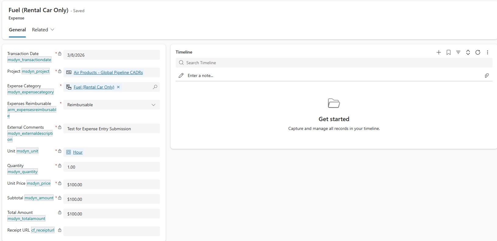The width and height of the screenshot is (497, 241).
Task: Click the Search Timeline magnifier icon
Action: click(181, 63)
